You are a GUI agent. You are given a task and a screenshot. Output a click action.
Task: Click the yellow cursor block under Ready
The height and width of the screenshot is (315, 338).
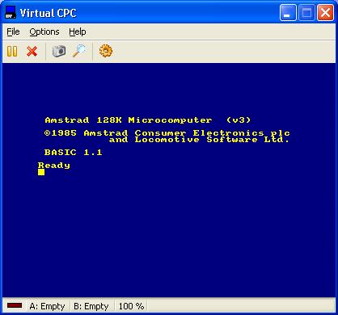click(x=41, y=172)
